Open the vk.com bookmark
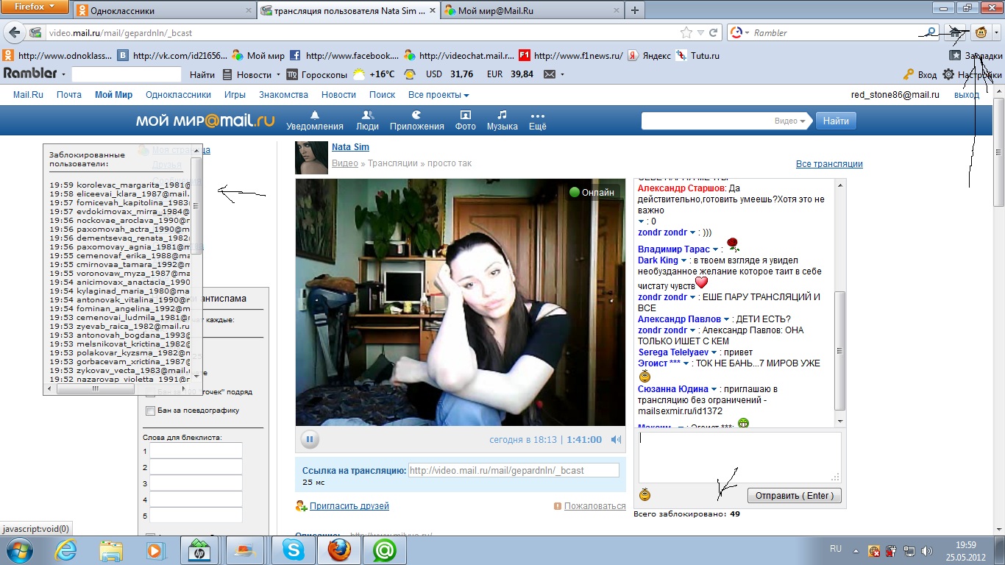Image resolution: width=1005 pixels, height=565 pixels. tap(172, 55)
